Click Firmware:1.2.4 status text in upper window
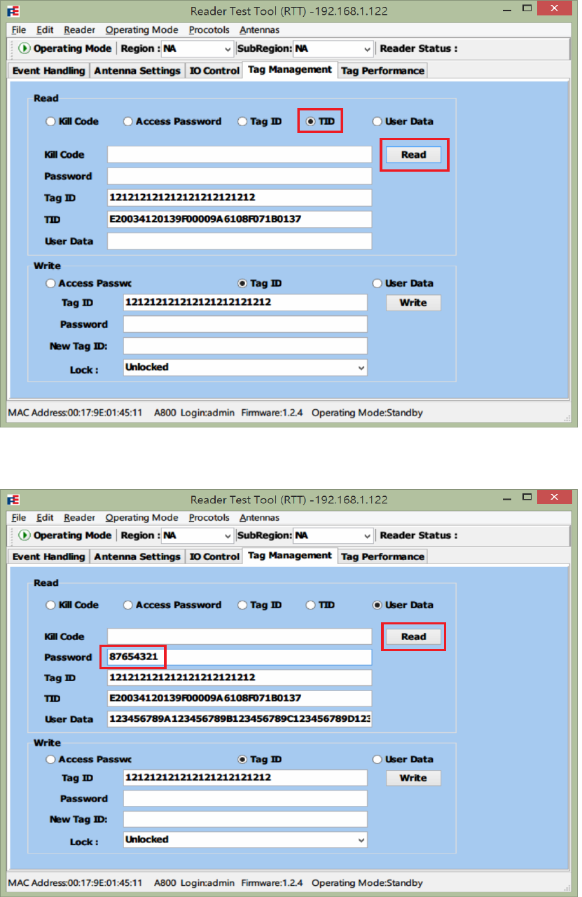 tap(272, 413)
